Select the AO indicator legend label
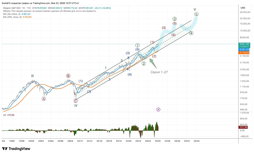Viewport: 254px width, 154px height. coord(9,115)
